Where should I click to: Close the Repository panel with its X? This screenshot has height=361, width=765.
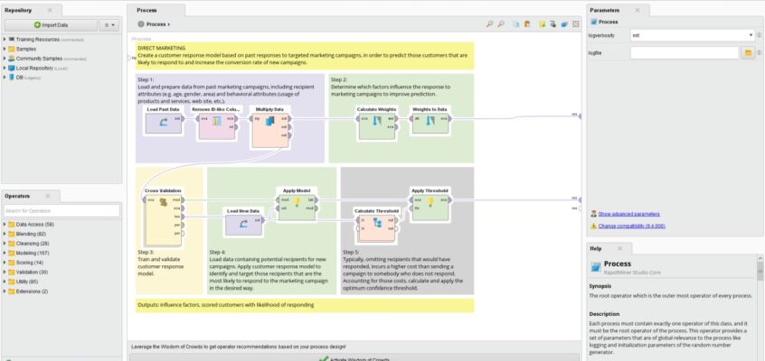(50, 10)
